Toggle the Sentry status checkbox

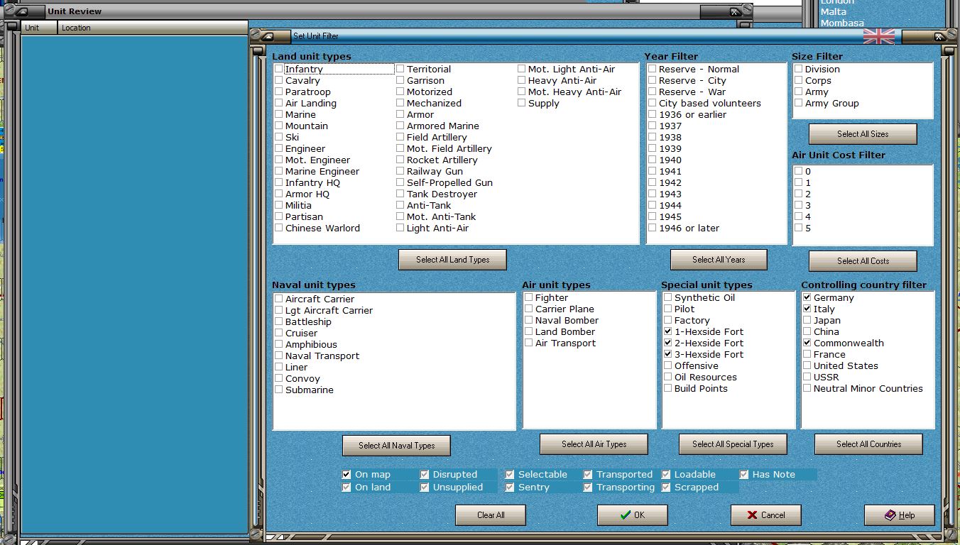click(510, 488)
